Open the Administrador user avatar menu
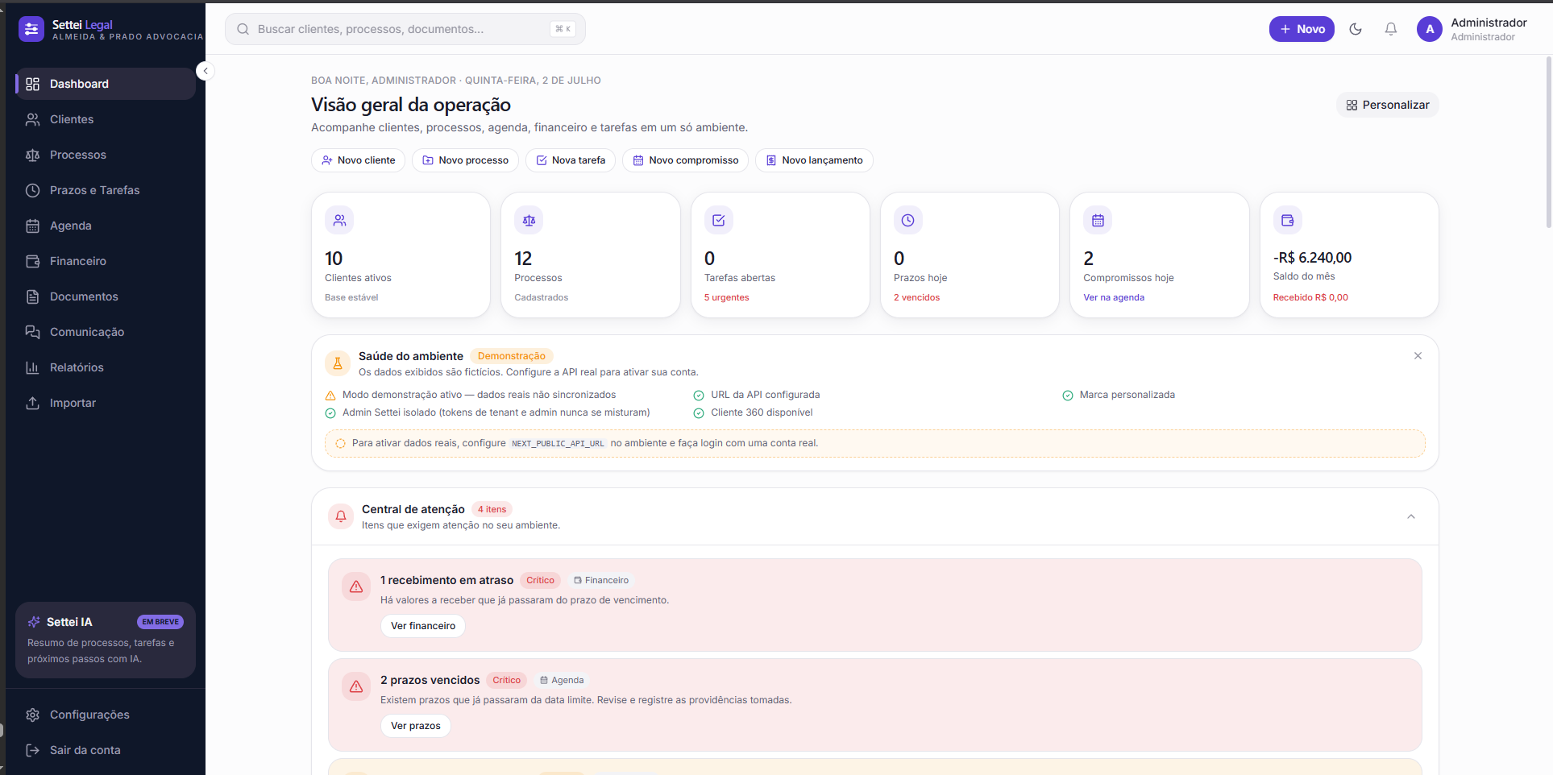This screenshot has width=1553, height=775. point(1430,29)
